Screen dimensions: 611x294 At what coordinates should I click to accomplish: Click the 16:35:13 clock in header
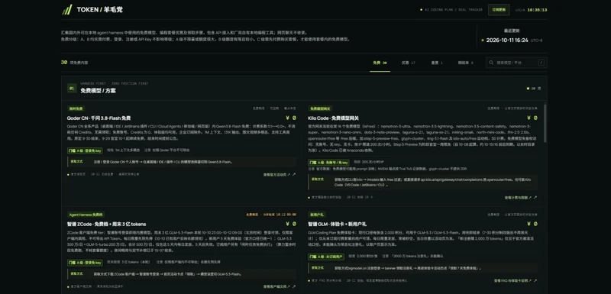click(x=537, y=10)
